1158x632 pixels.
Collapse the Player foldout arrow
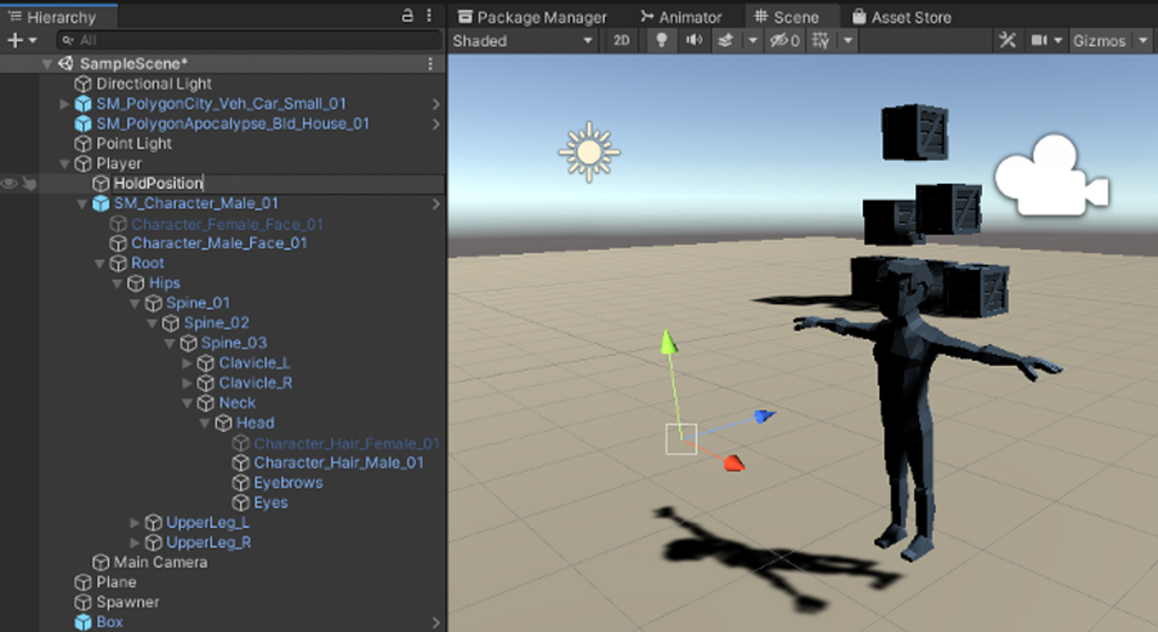65,164
